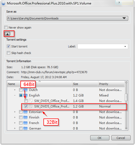Sort by the Name column header
The height and width of the screenshot is (145, 135).
pos(40,84)
